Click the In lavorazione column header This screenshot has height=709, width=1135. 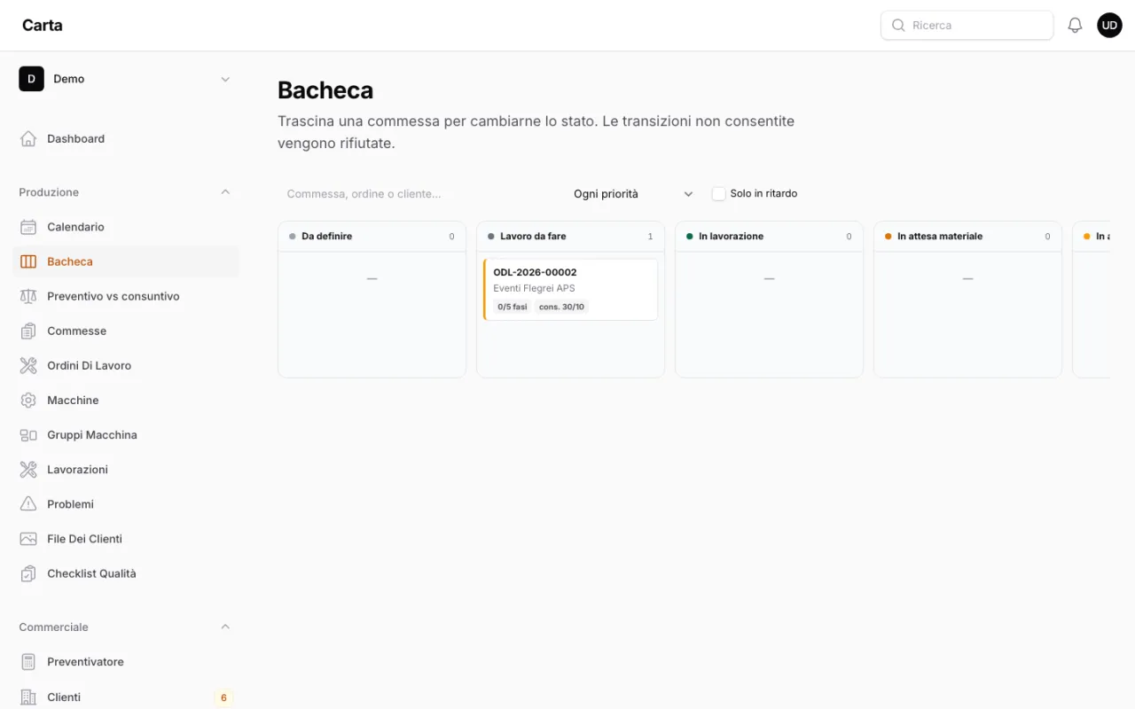[x=769, y=237]
